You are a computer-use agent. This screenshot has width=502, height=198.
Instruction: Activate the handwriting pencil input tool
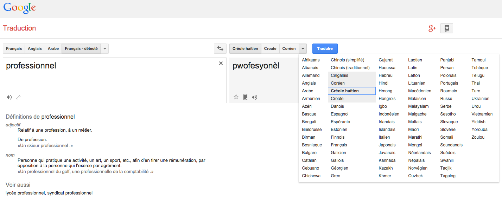(x=18, y=97)
